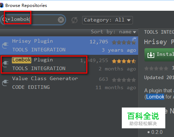Click the 0.2.0 version entry

[157, 132]
